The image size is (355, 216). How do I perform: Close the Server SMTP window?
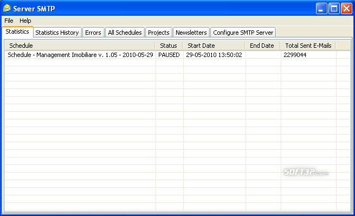click(347, 9)
